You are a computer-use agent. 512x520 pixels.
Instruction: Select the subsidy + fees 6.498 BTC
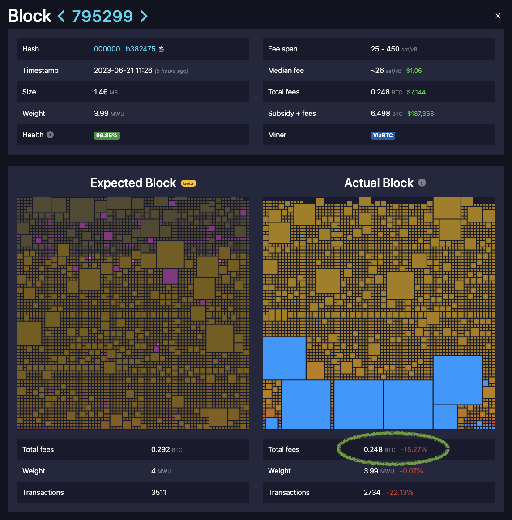(387, 113)
